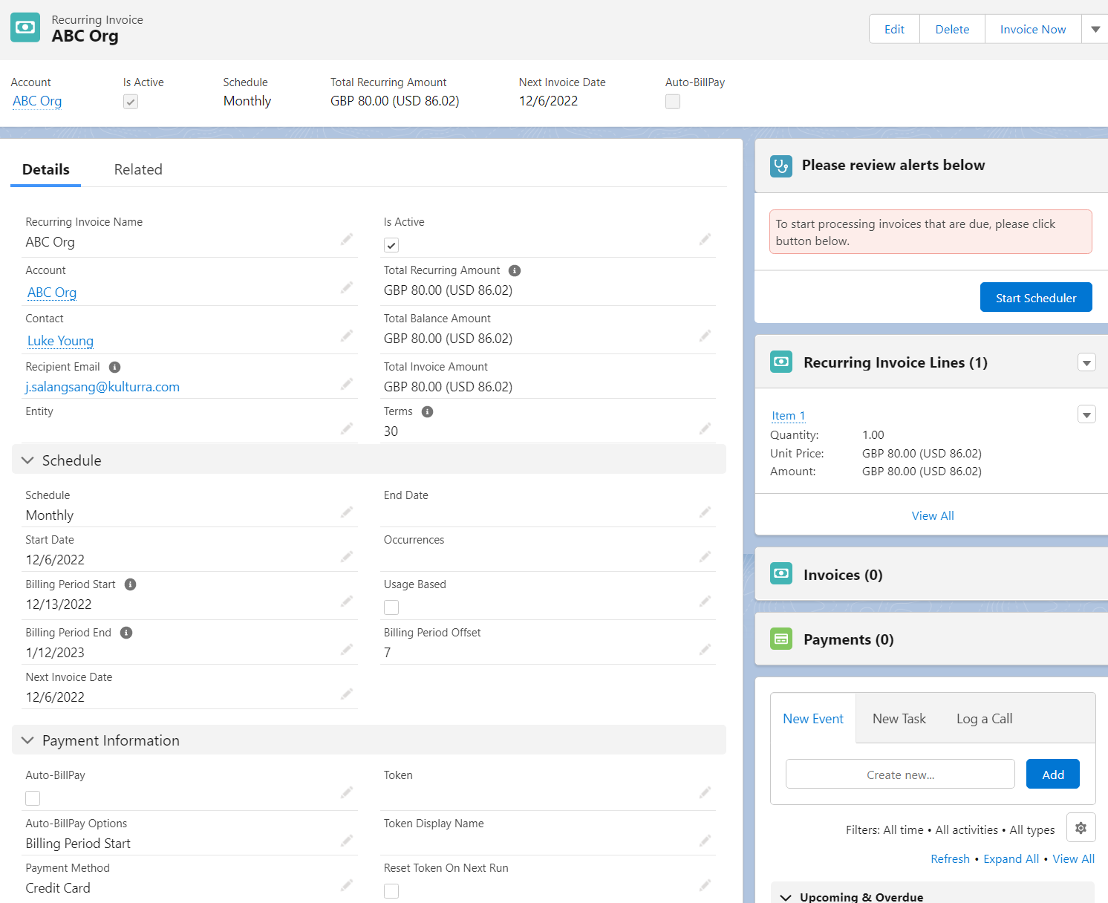Open the Recurring Invoice Lines panel dropdown menu

(1086, 362)
